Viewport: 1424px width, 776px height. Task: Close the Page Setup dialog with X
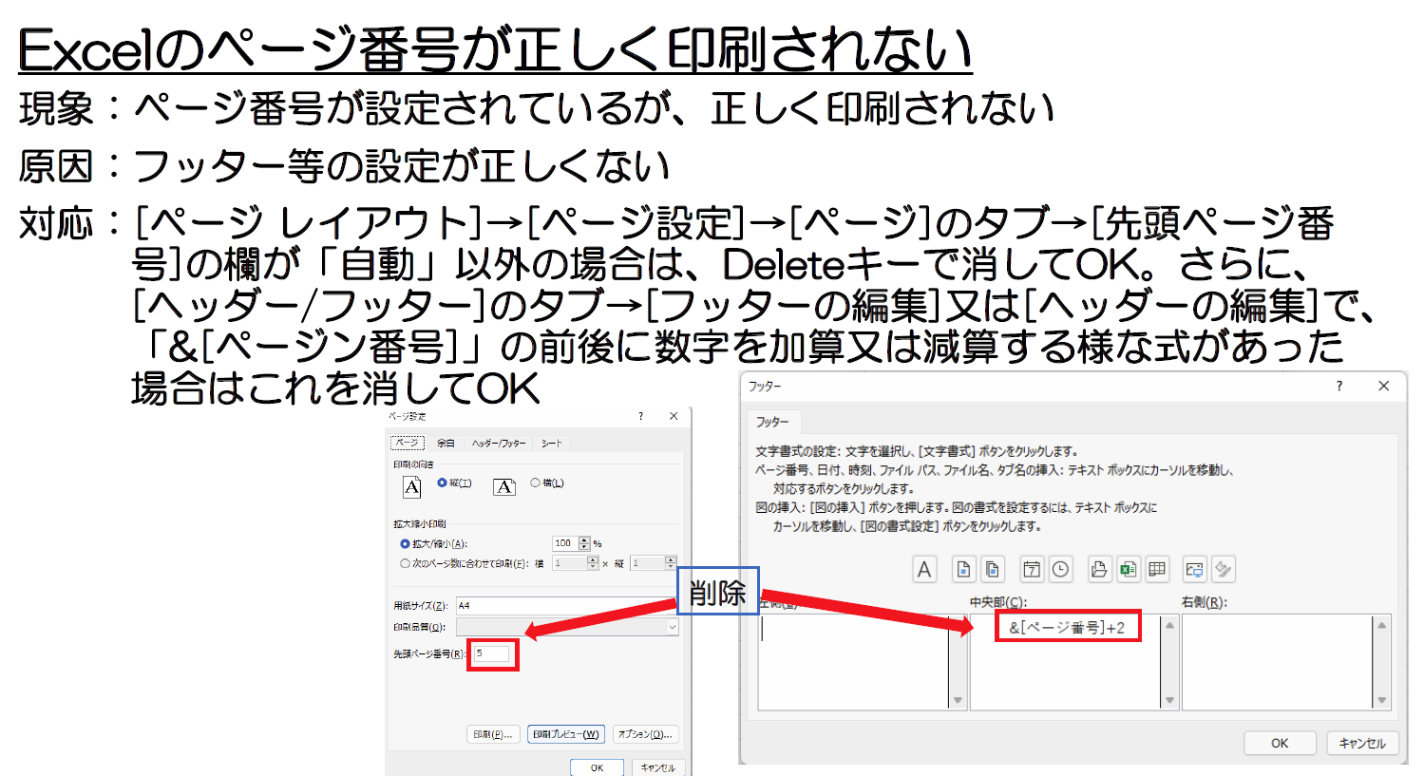pos(674,416)
